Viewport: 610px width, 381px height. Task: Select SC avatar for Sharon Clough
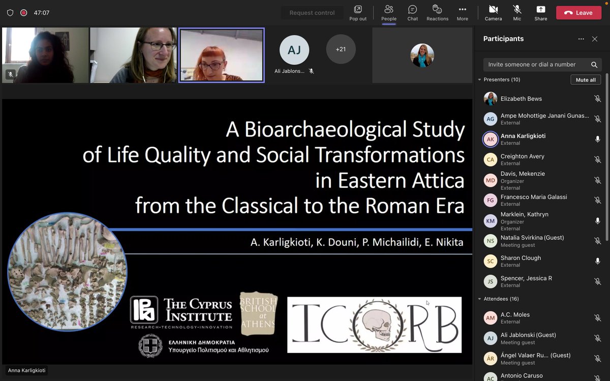[x=490, y=261]
